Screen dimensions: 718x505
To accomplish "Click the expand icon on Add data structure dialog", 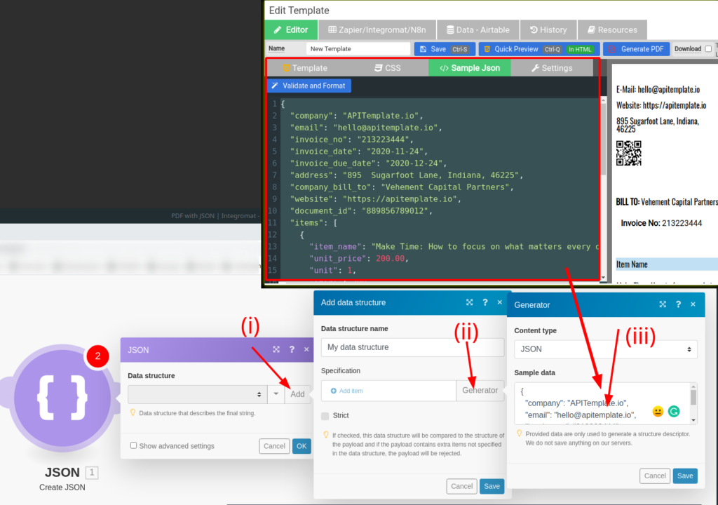I will pyautogui.click(x=469, y=302).
